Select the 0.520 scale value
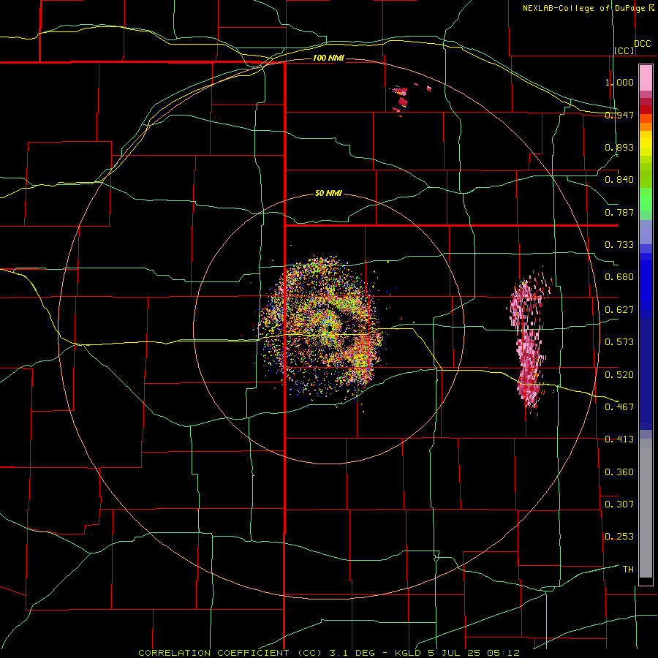 pyautogui.click(x=619, y=374)
